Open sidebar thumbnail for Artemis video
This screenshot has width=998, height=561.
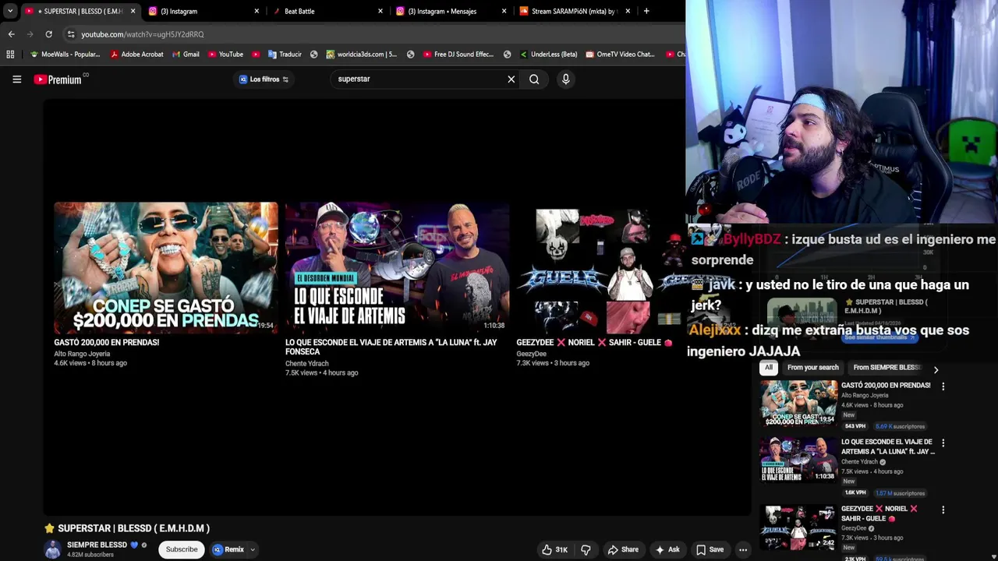pos(798,460)
